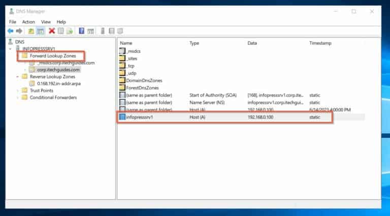Expand the Trust Points node

(17, 91)
